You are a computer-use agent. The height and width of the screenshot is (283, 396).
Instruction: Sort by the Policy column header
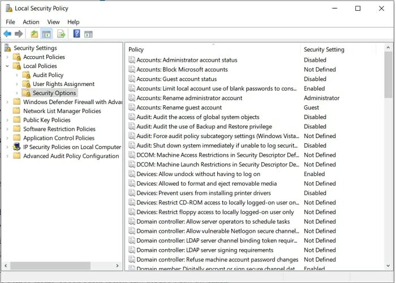212,49
